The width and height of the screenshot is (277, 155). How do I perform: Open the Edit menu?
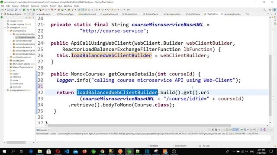[8, 6]
